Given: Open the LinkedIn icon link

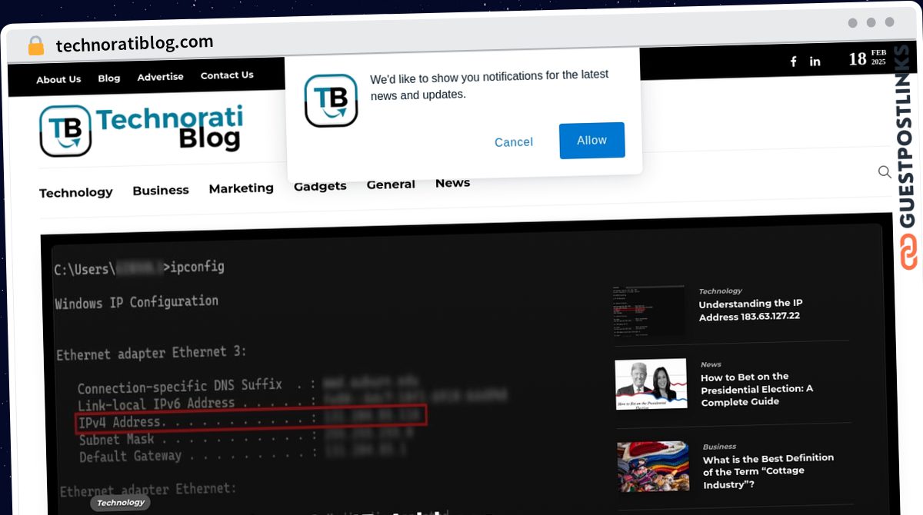Looking at the screenshot, I should (x=815, y=61).
